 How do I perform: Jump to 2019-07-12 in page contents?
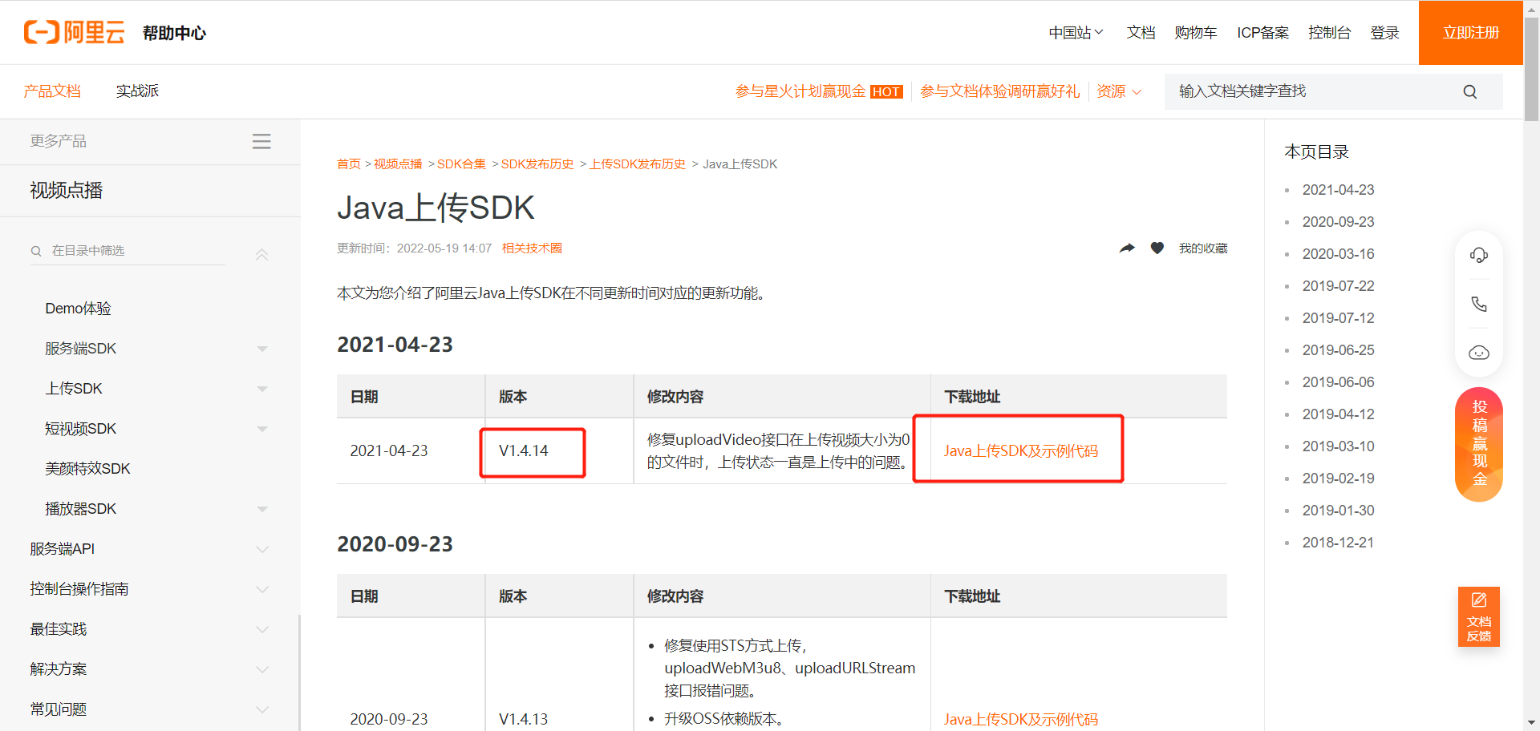click(x=1338, y=318)
